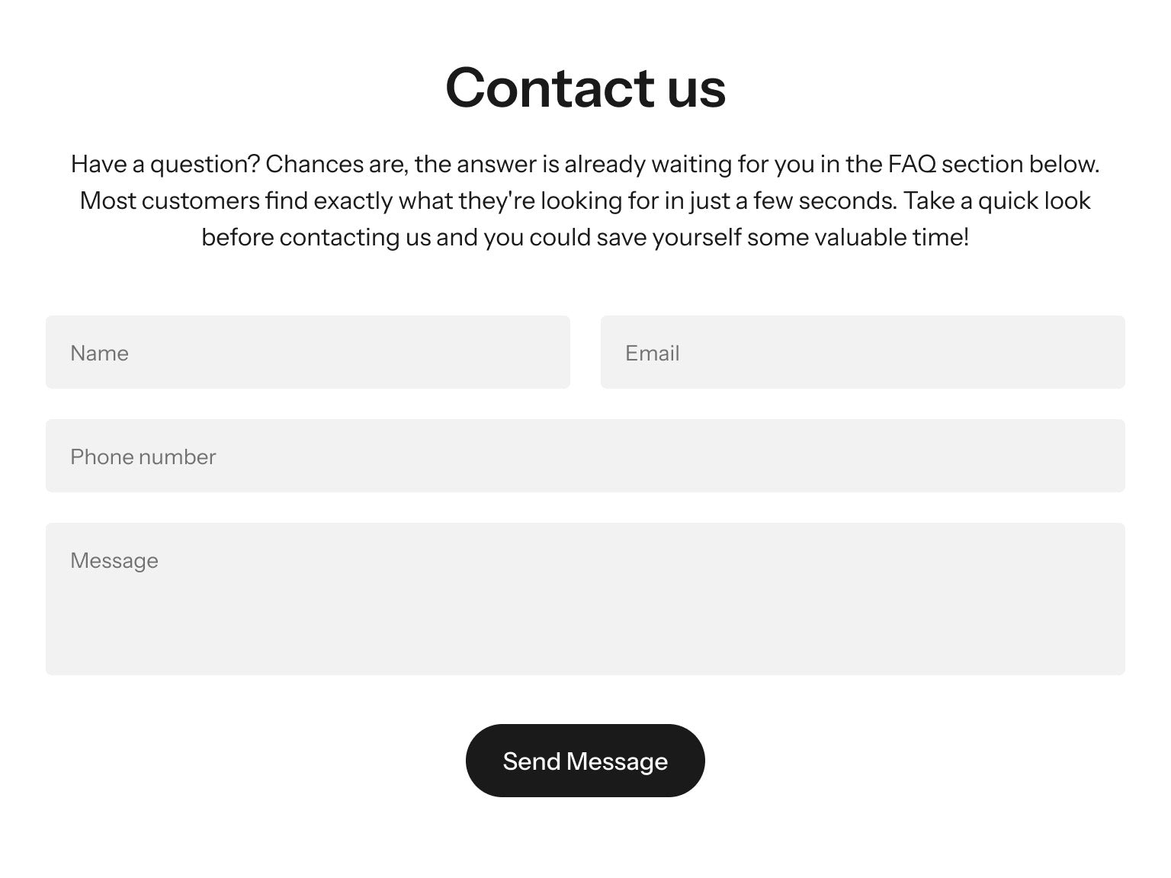Click inside the Message text area
The image size is (1171, 878).
pyautogui.click(x=585, y=598)
